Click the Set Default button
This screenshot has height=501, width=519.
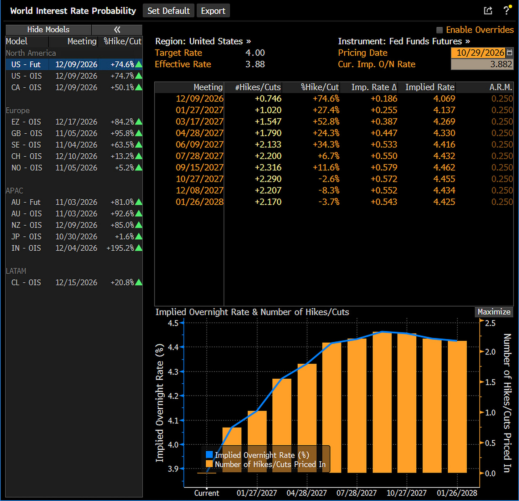click(169, 11)
